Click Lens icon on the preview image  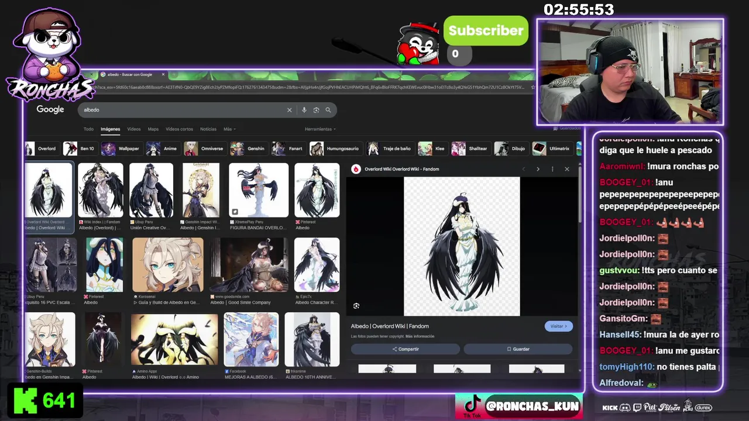point(356,306)
